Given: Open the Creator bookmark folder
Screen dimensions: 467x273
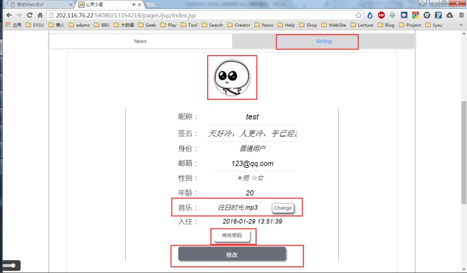Looking at the screenshot, I should click(239, 25).
